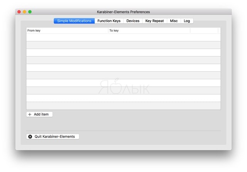Close the Preferences window with red button
Viewport: 247px width, 172px height.
coord(19,12)
